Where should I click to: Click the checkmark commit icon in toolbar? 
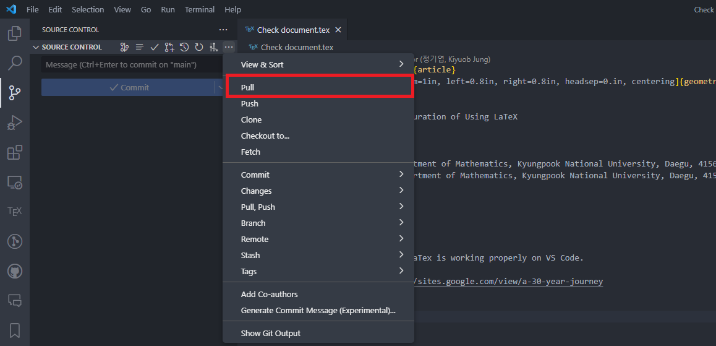tap(155, 47)
